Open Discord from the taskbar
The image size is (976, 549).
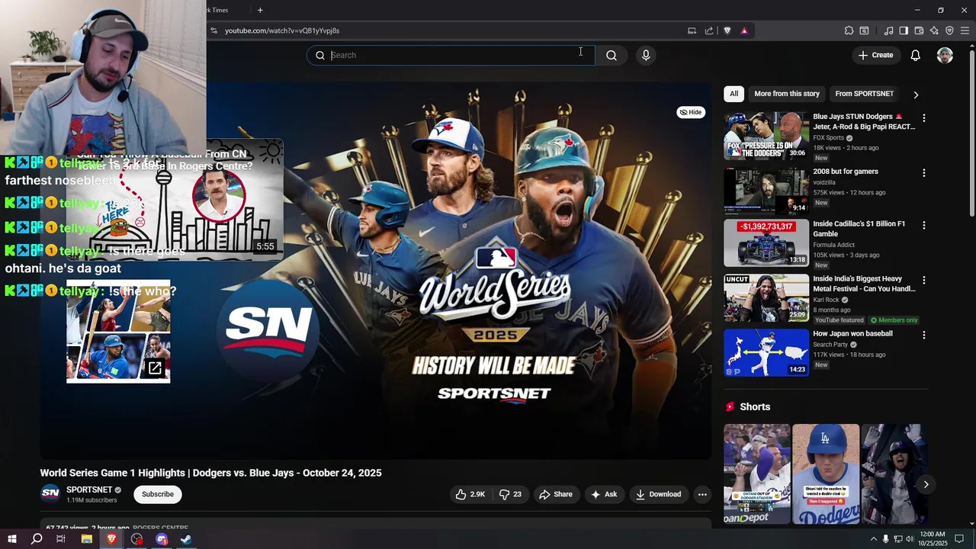[x=162, y=539]
